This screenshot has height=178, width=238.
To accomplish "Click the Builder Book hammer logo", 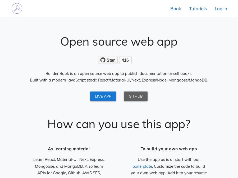I will 17,8.
